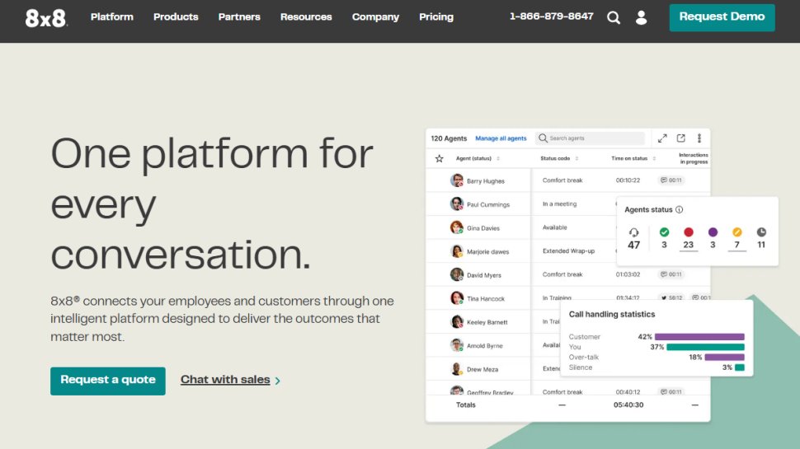
Task: Call the 1-866-879-8647 phone link
Action: [552, 16]
